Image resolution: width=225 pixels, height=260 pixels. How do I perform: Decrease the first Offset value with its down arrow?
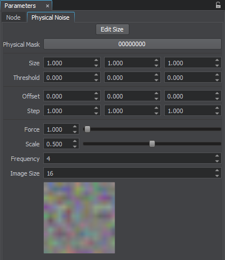pos(96,98)
